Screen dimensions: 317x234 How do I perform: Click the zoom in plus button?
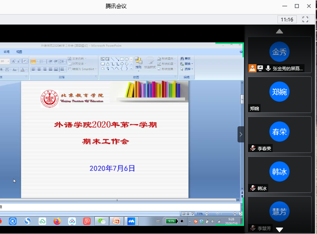[235, 214]
